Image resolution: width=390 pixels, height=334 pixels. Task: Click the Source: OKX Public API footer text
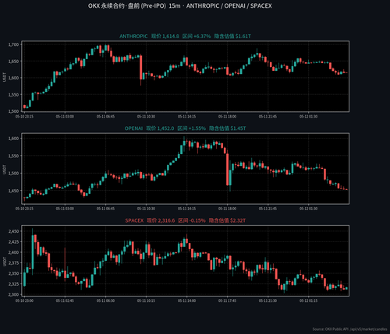349,329
